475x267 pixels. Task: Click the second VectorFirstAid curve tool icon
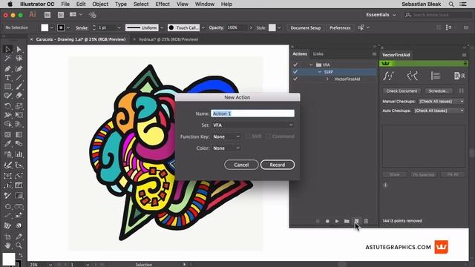tap(413, 76)
